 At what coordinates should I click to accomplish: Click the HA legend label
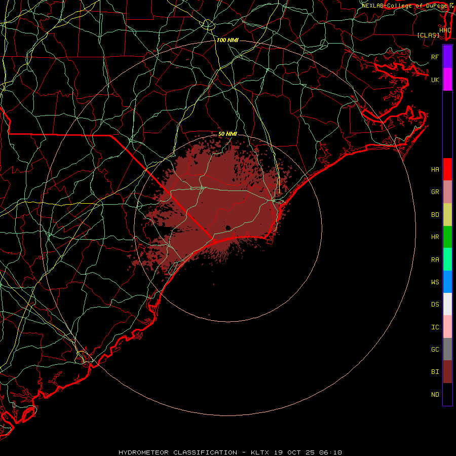click(x=435, y=169)
